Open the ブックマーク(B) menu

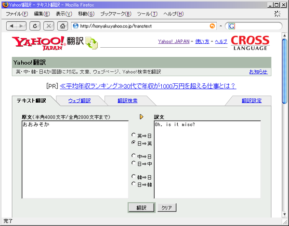116,14
